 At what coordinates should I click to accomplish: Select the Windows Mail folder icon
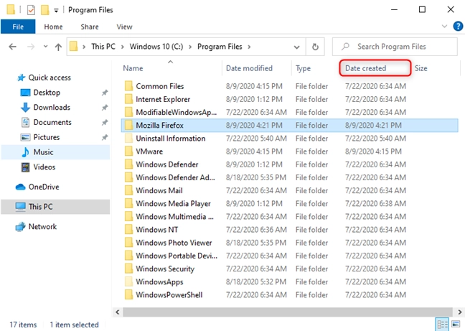tap(128, 190)
